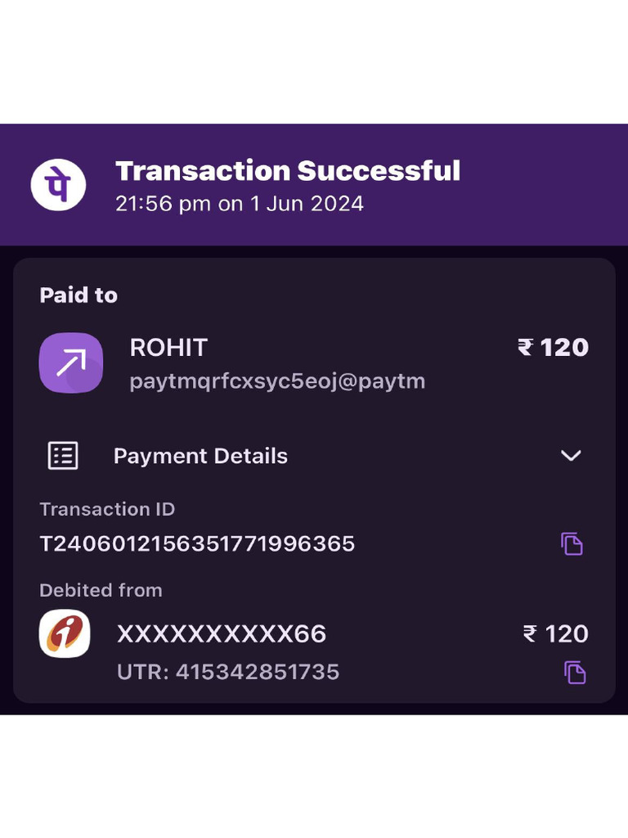Tap the purple payee arrow icon
Viewport: 628px width, 838px height.
(71, 363)
